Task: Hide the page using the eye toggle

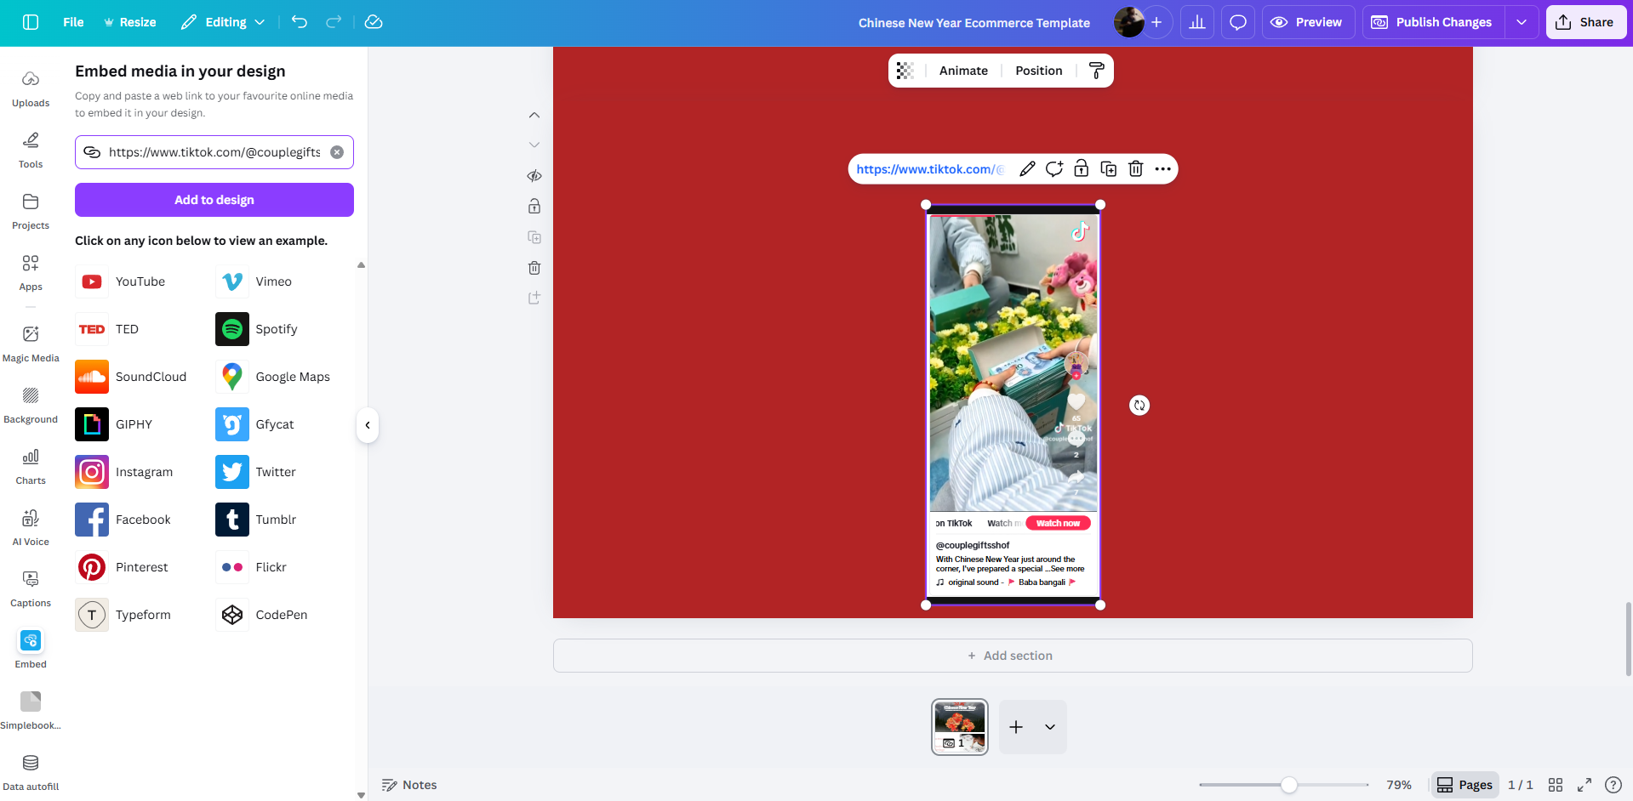Action: 534,175
